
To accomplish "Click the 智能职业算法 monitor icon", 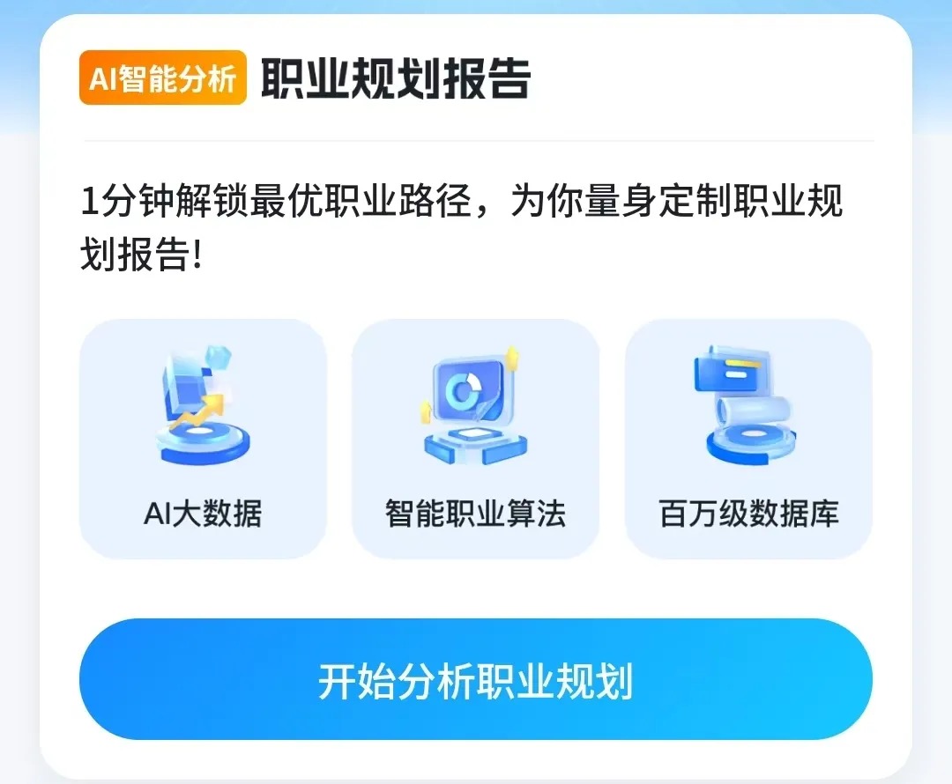I will click(x=475, y=405).
